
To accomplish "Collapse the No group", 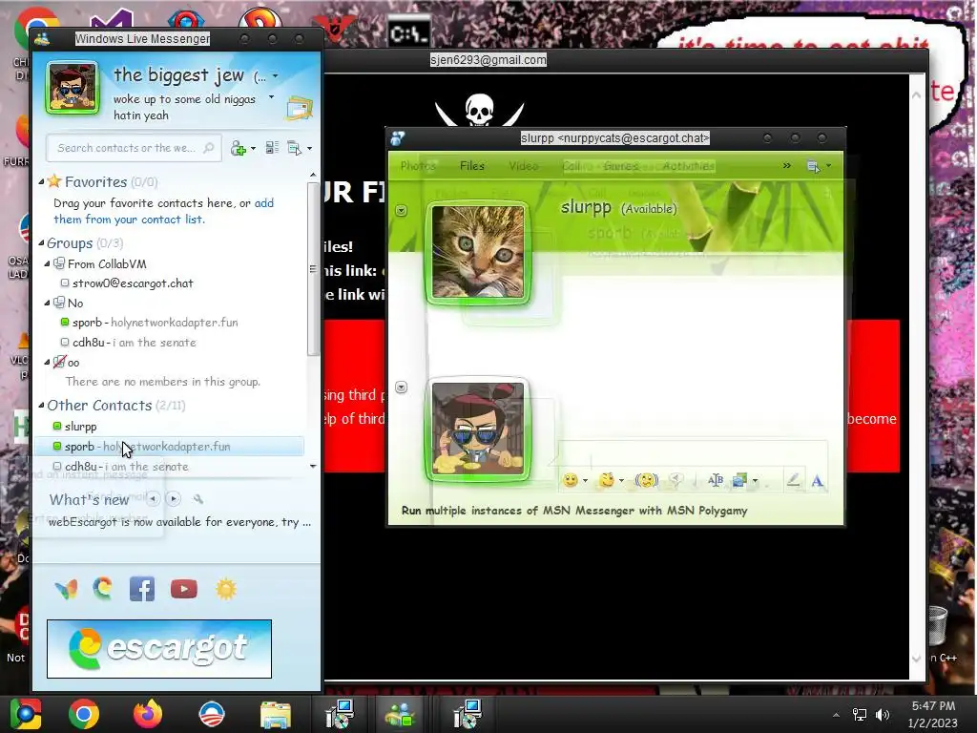I will (47, 303).
